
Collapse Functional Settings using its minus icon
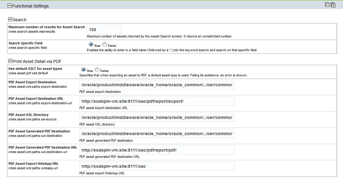[x=10, y=6]
